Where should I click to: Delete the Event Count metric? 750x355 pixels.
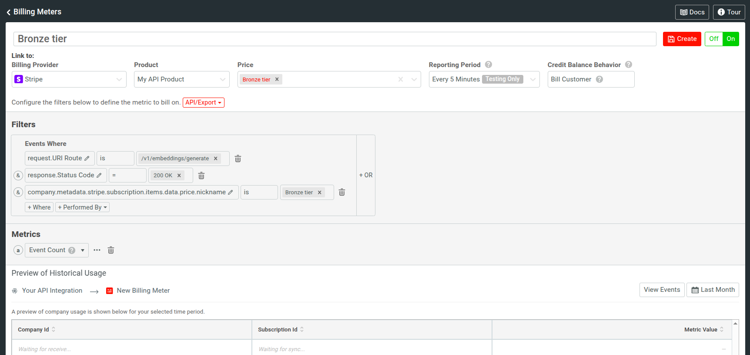(111, 250)
